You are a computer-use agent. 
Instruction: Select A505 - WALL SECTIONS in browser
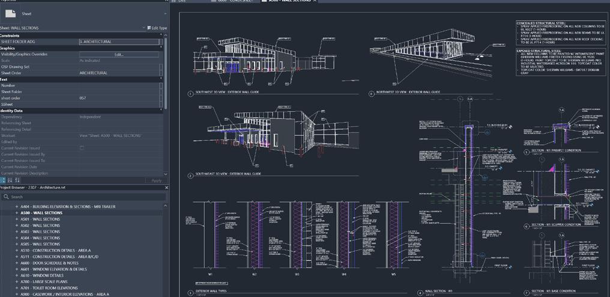click(x=40, y=244)
